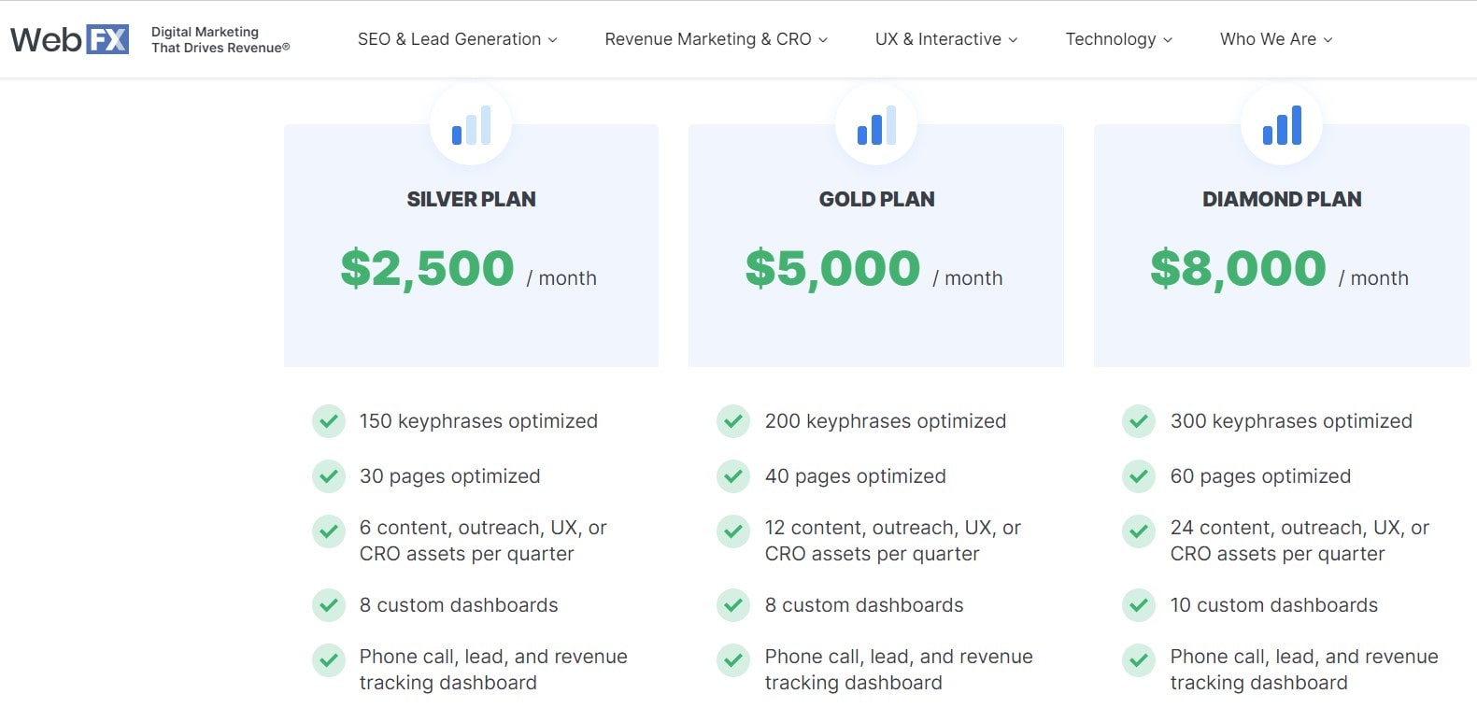
Task: Click checkmark beside 40 pages optimized
Action: [733, 476]
